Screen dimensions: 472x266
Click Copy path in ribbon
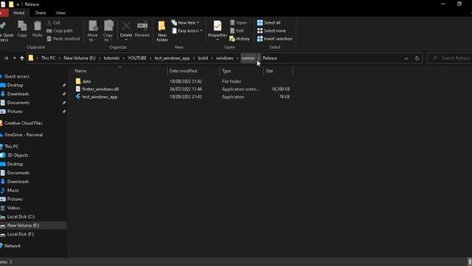click(60, 31)
